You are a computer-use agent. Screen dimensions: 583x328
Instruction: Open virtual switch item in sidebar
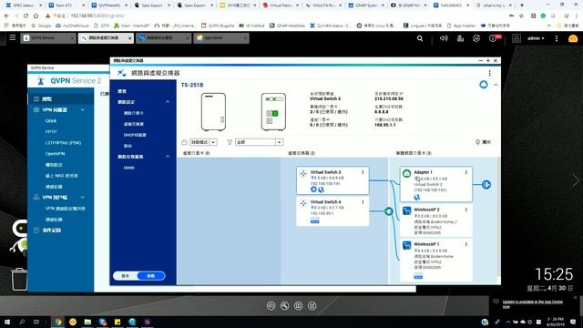(x=134, y=124)
